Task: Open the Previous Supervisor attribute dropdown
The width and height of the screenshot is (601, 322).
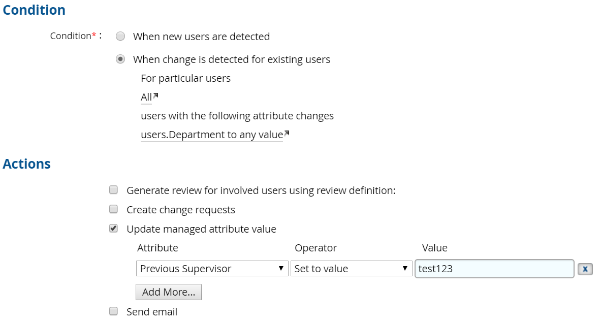Action: click(x=212, y=269)
